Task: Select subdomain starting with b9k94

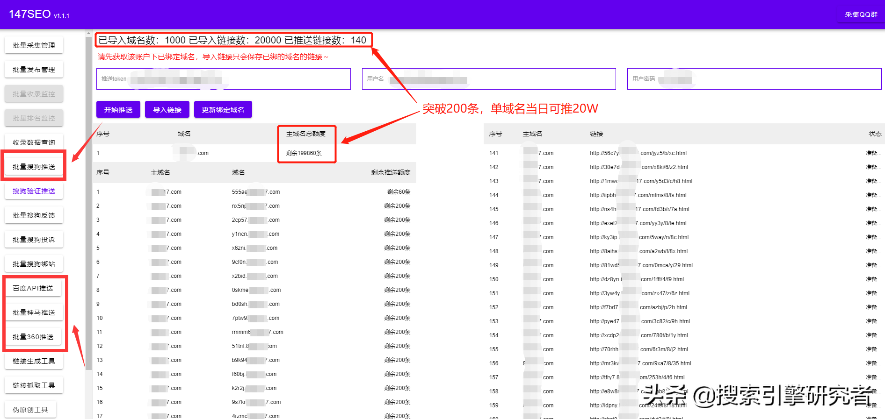Action: tap(256, 360)
